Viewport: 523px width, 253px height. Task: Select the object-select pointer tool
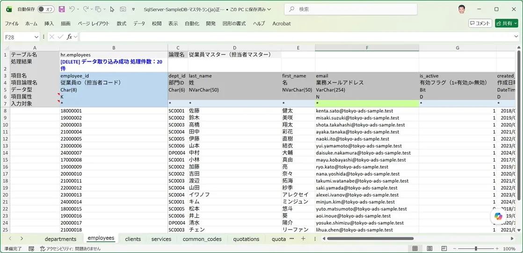click(x=112, y=9)
